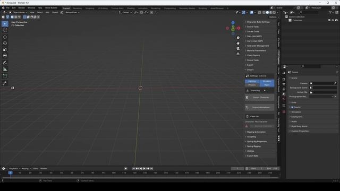
Task: Click the Import Animations button
Action: click(x=260, y=107)
